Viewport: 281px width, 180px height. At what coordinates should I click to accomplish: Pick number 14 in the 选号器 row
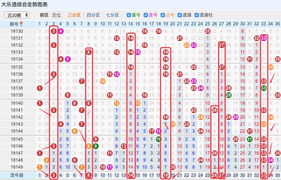(x=131, y=175)
